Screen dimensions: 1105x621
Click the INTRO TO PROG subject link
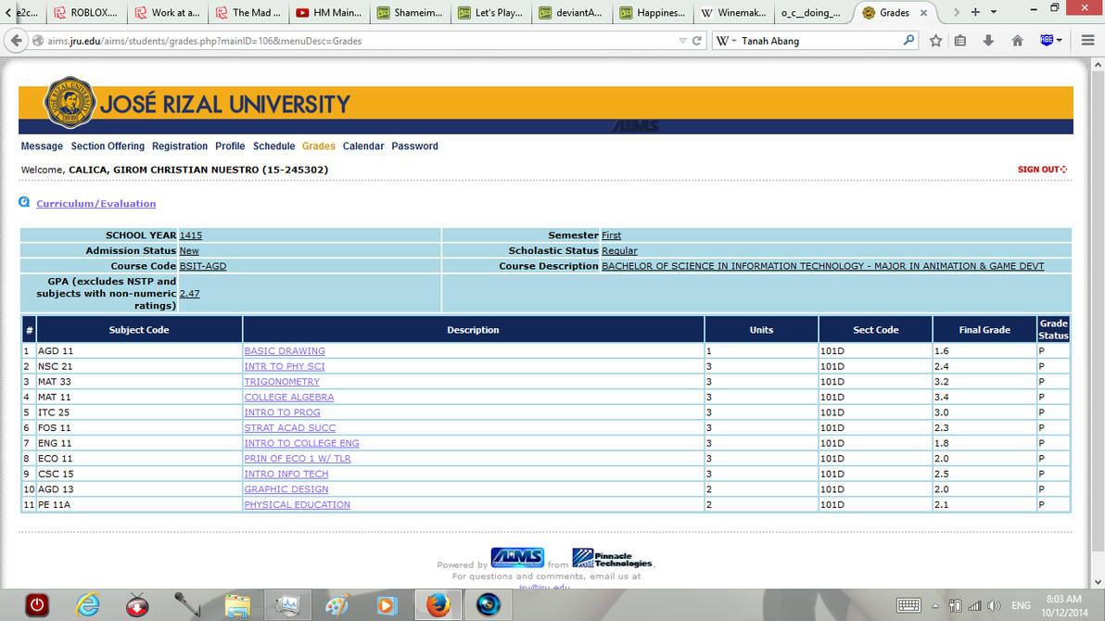point(282,412)
